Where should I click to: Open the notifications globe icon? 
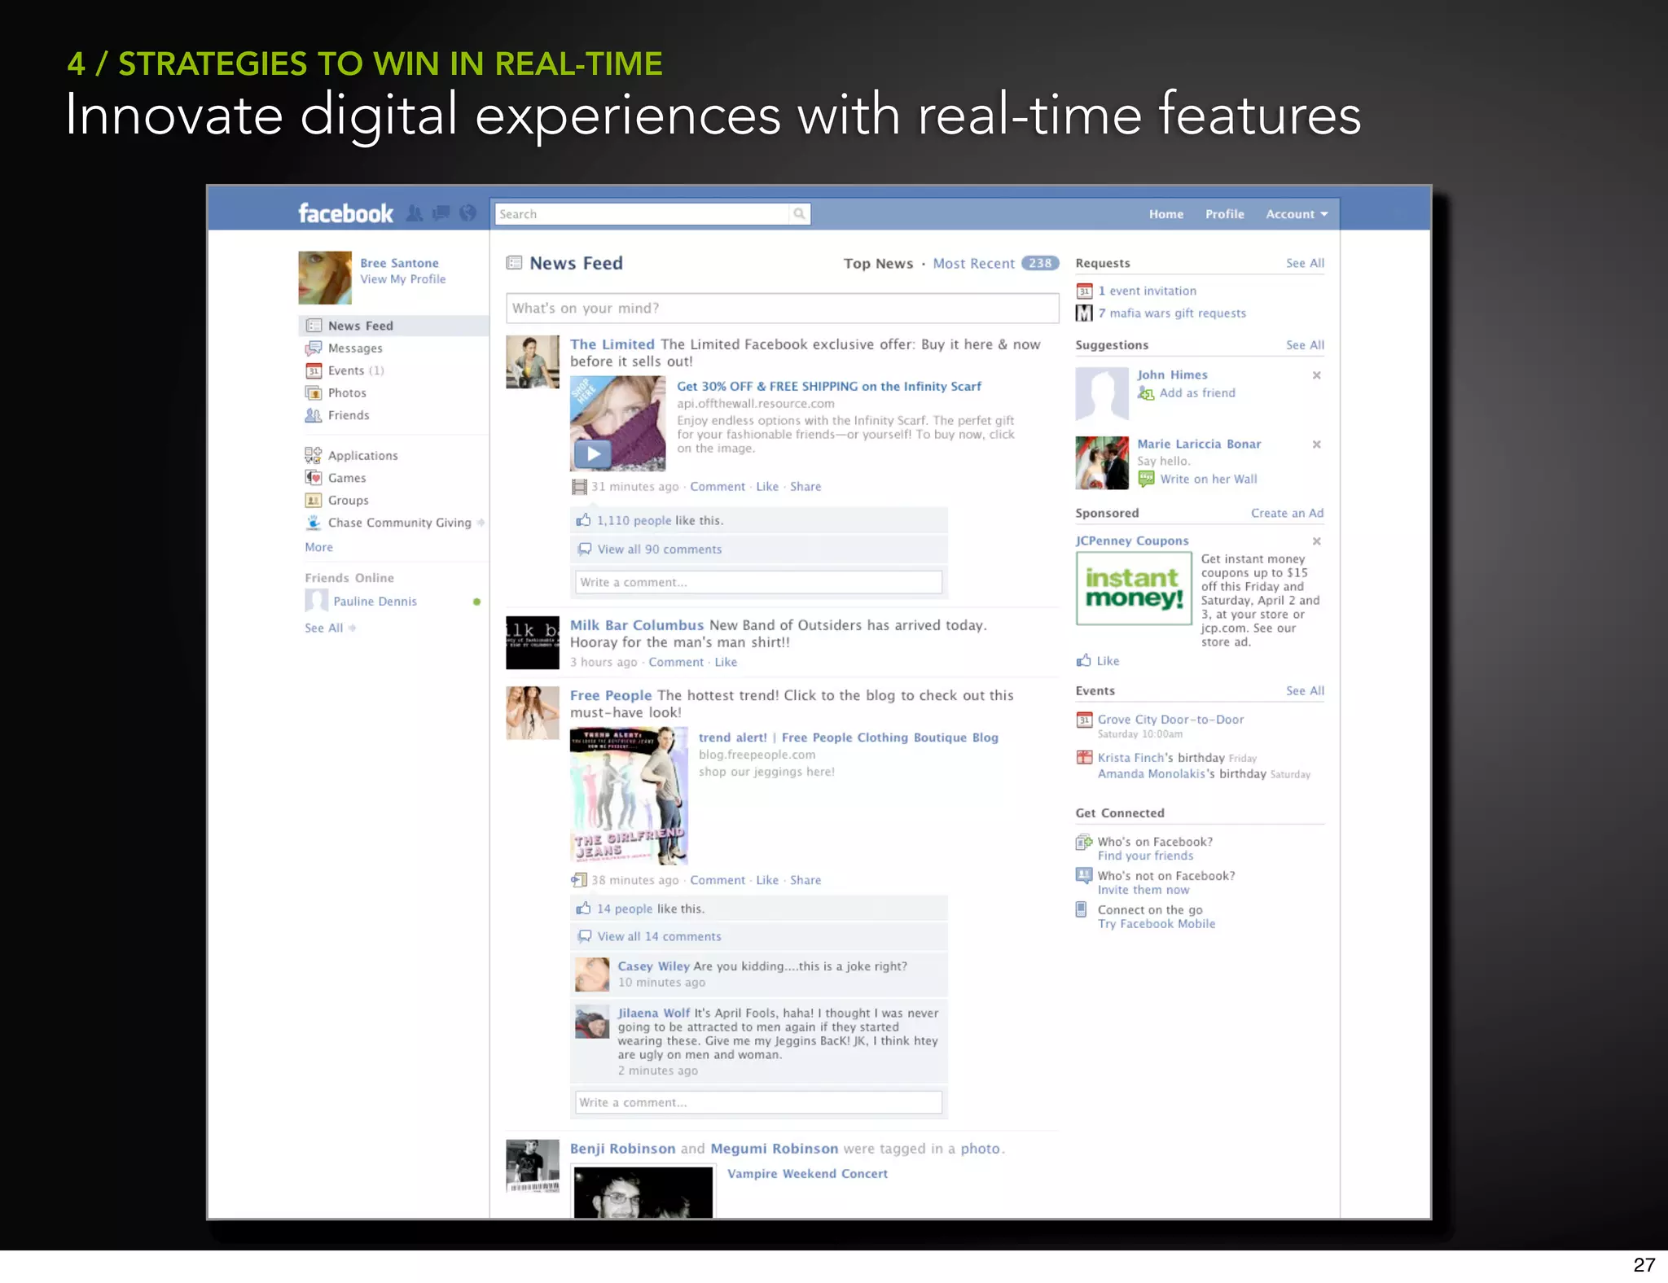(467, 213)
